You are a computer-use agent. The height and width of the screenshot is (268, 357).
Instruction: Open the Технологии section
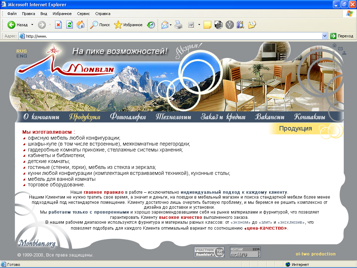[x=173, y=117]
